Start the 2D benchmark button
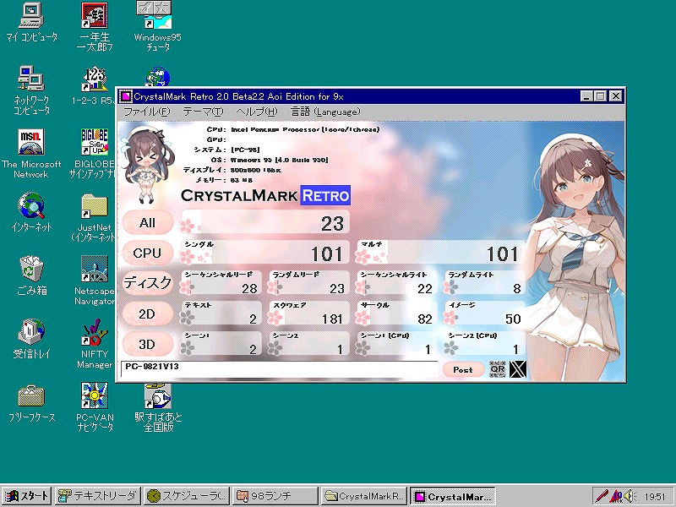Image resolution: width=676 pixels, height=507 pixels. [x=147, y=313]
